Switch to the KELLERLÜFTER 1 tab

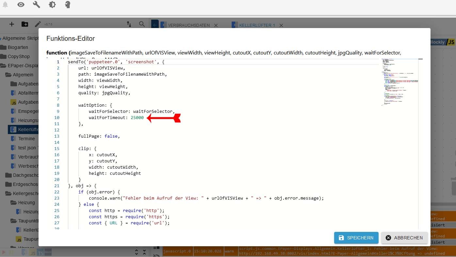(257, 25)
